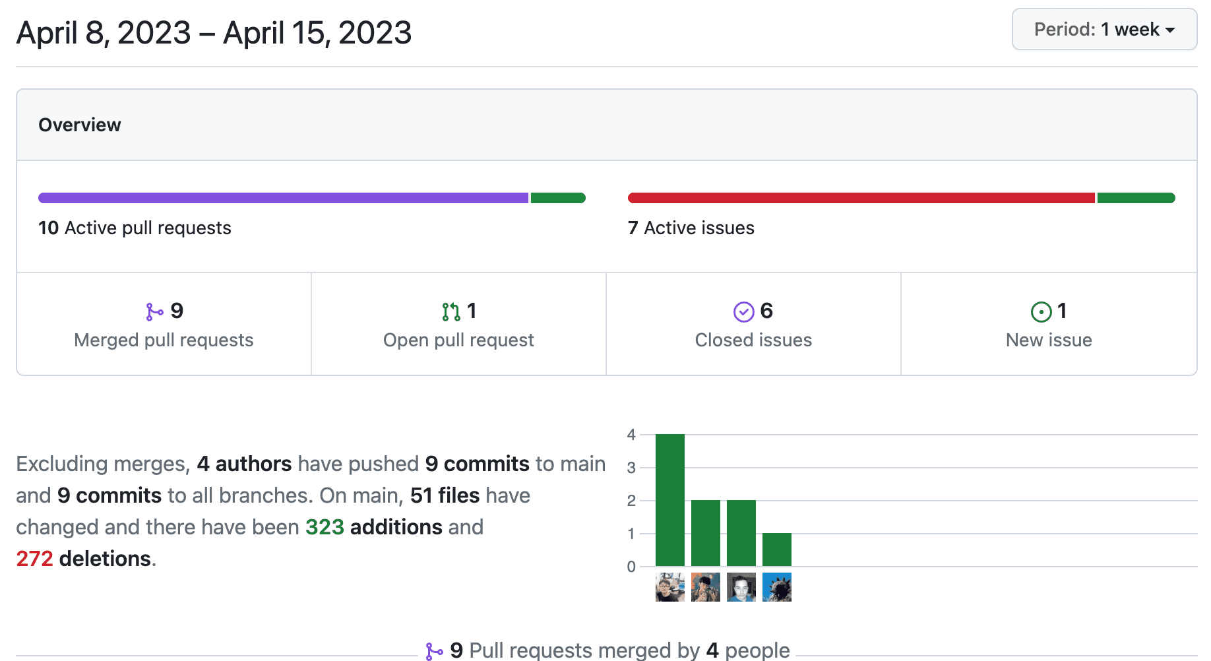Viewport: 1211px width, 661px height.
Task: Click the merge icon beside 9 Pull requests merged
Action: click(434, 651)
